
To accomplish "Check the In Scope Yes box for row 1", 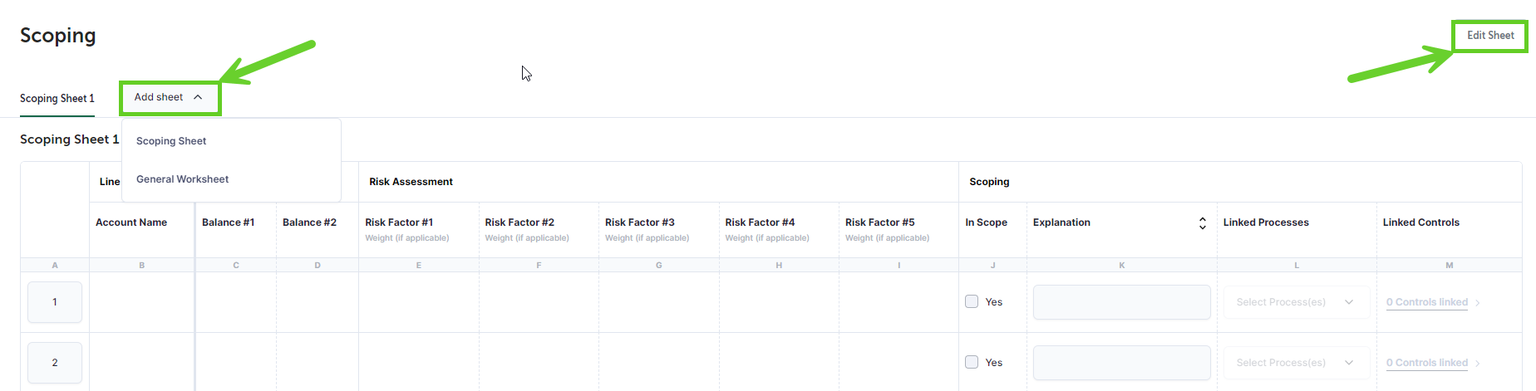I will click(x=972, y=301).
